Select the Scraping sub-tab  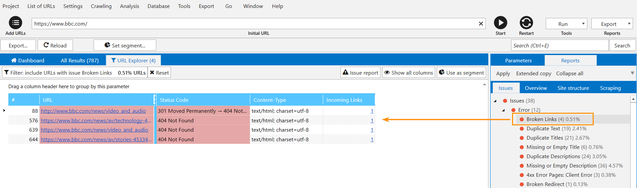[610, 88]
